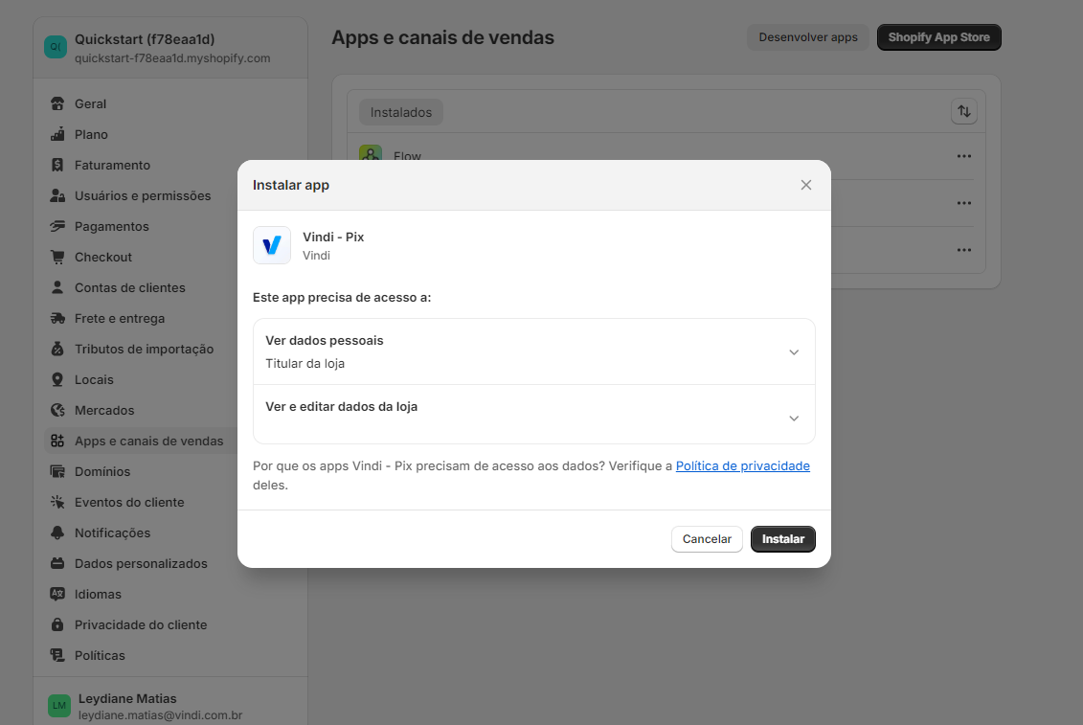Click the Tributos de importação bag icon
This screenshot has height=725, width=1083.
[x=57, y=349]
